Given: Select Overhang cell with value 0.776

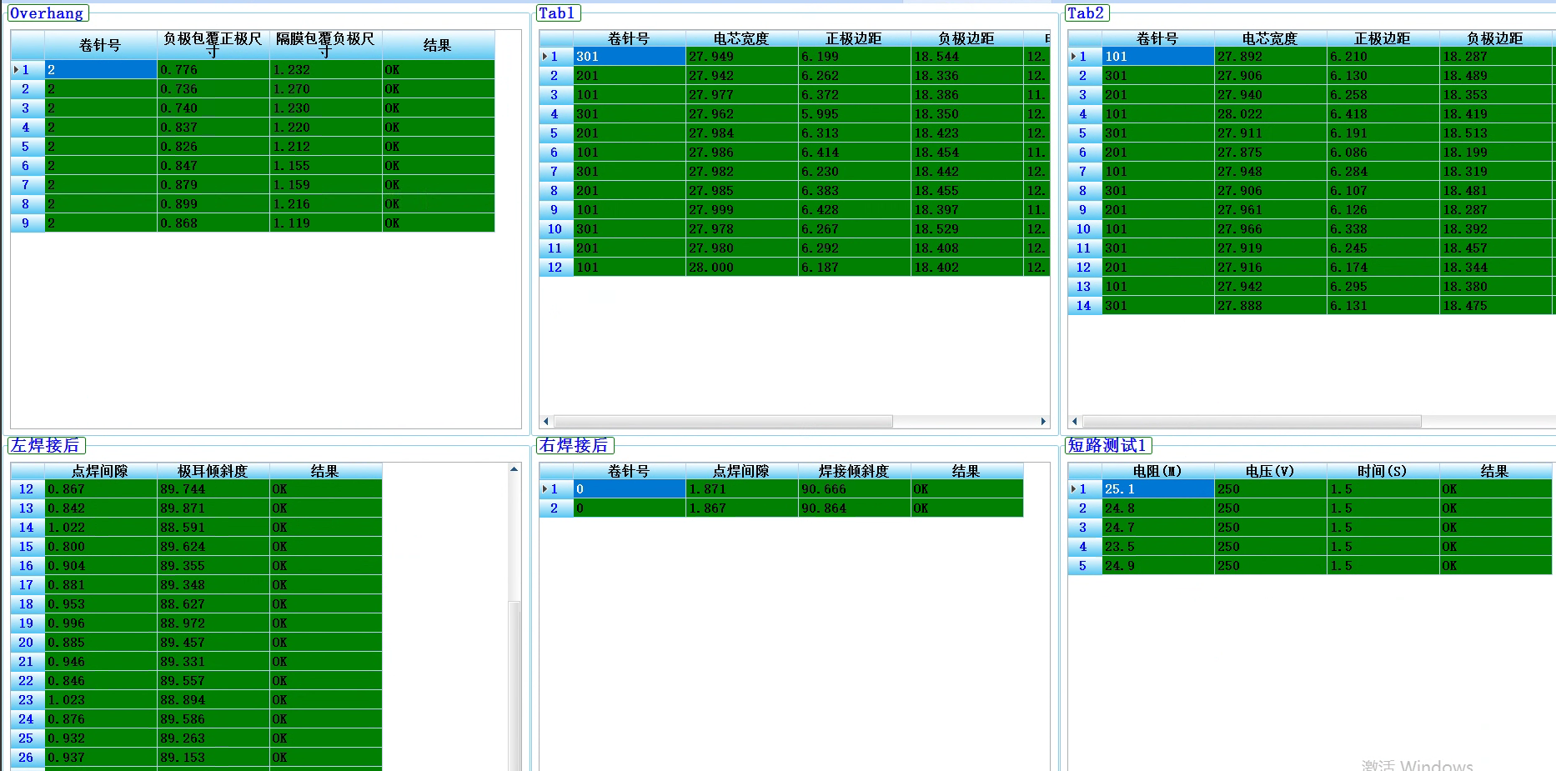Looking at the screenshot, I should pyautogui.click(x=213, y=70).
